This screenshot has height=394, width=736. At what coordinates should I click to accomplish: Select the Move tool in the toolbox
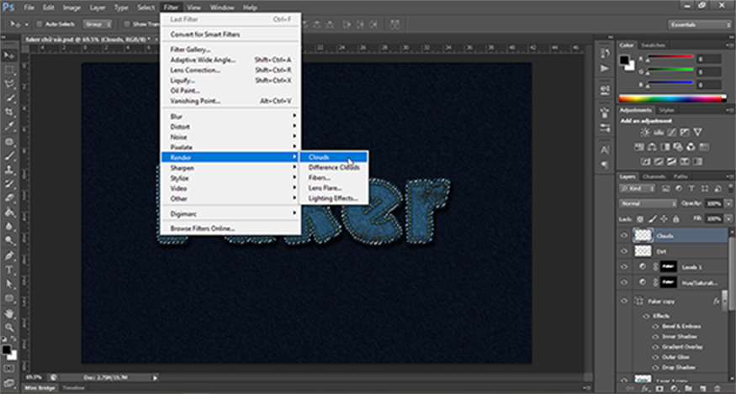pyautogui.click(x=9, y=55)
